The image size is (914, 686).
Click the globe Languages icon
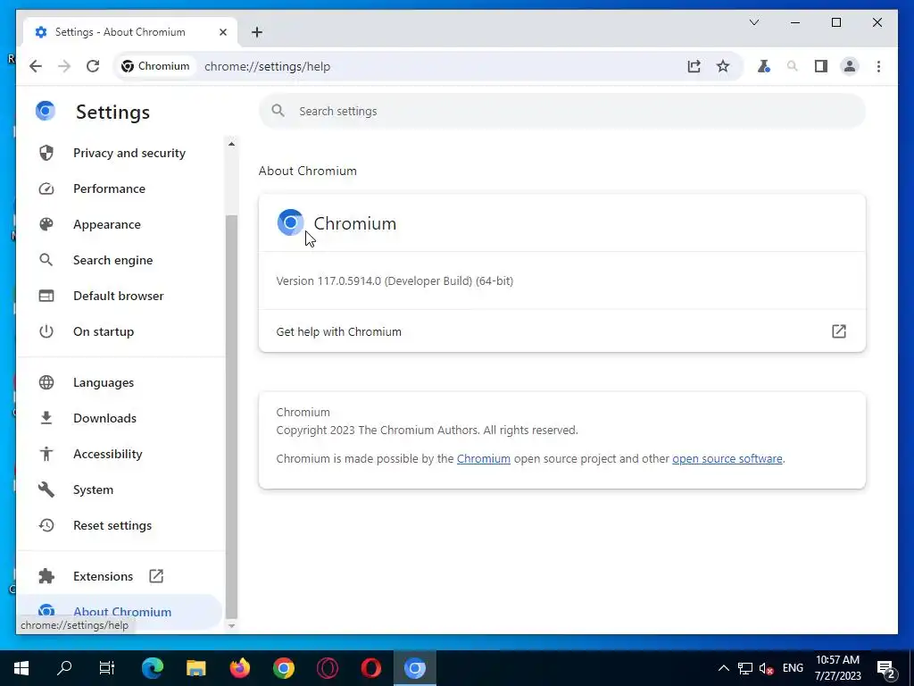pos(46,382)
